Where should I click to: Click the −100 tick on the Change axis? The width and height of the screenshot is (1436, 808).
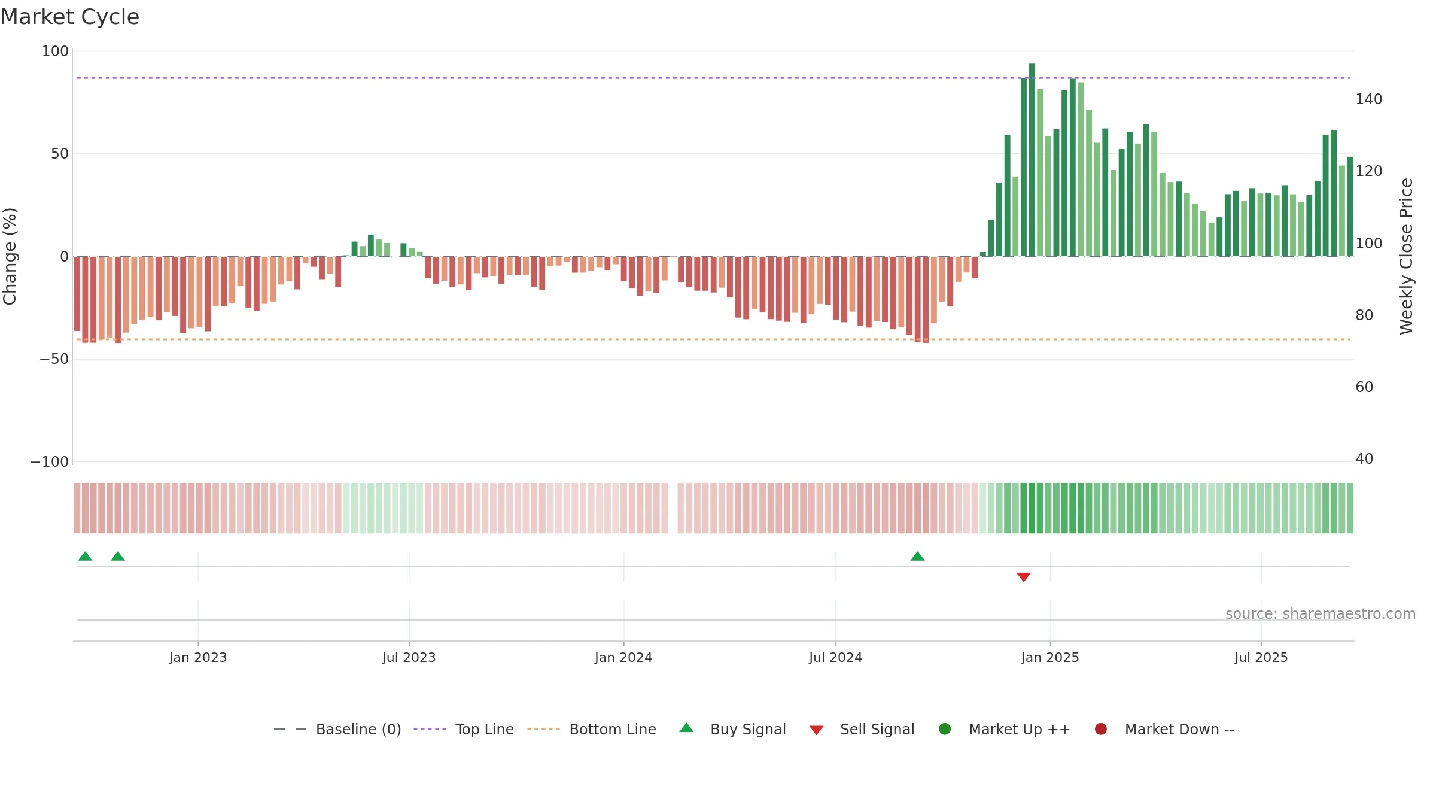50,462
